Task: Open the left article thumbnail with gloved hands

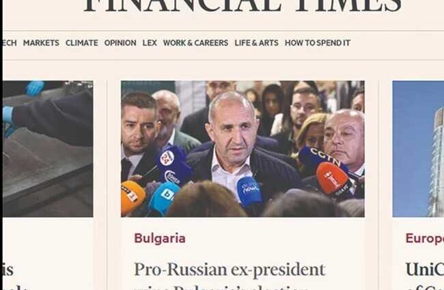Action: click(48, 149)
